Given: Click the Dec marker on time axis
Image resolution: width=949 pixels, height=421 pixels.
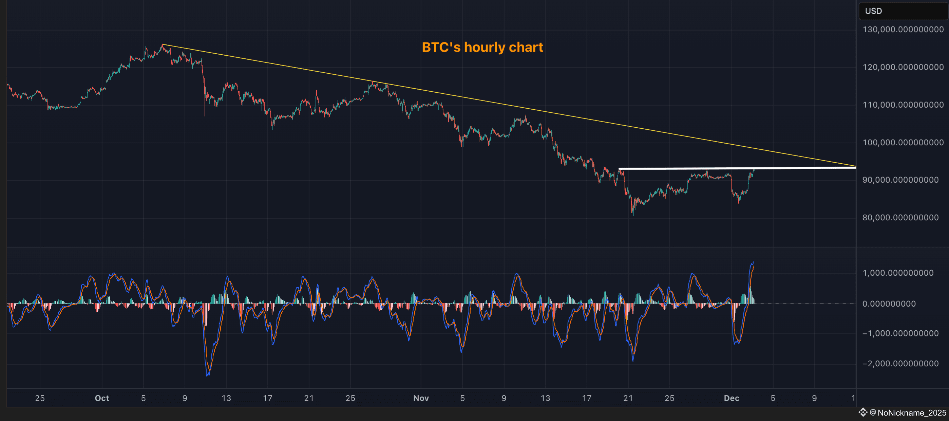Looking at the screenshot, I should click(x=731, y=398).
